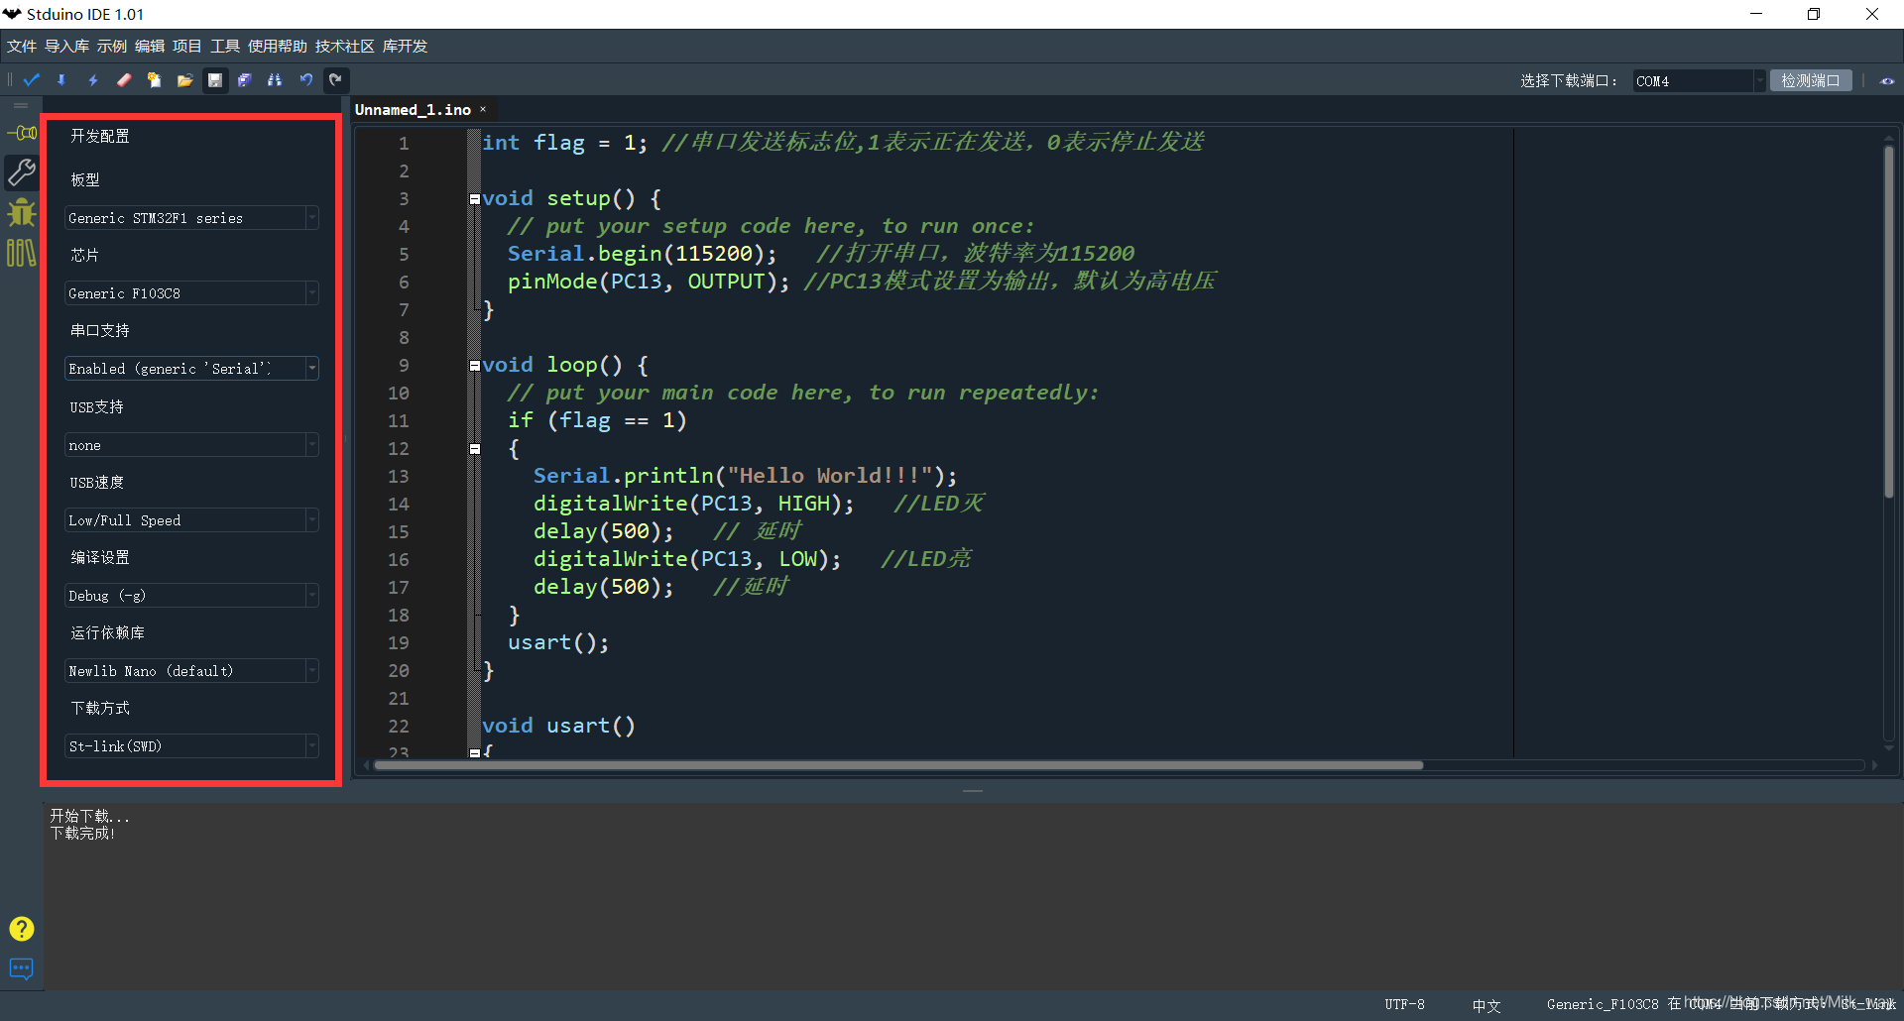Click line number 13 in the gutter
The image size is (1904, 1021).
pos(399,477)
